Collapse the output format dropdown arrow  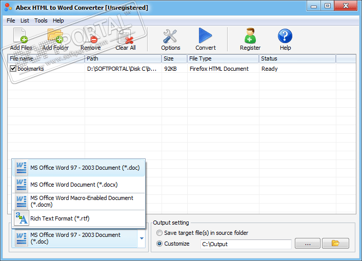pyautogui.click(x=142, y=238)
